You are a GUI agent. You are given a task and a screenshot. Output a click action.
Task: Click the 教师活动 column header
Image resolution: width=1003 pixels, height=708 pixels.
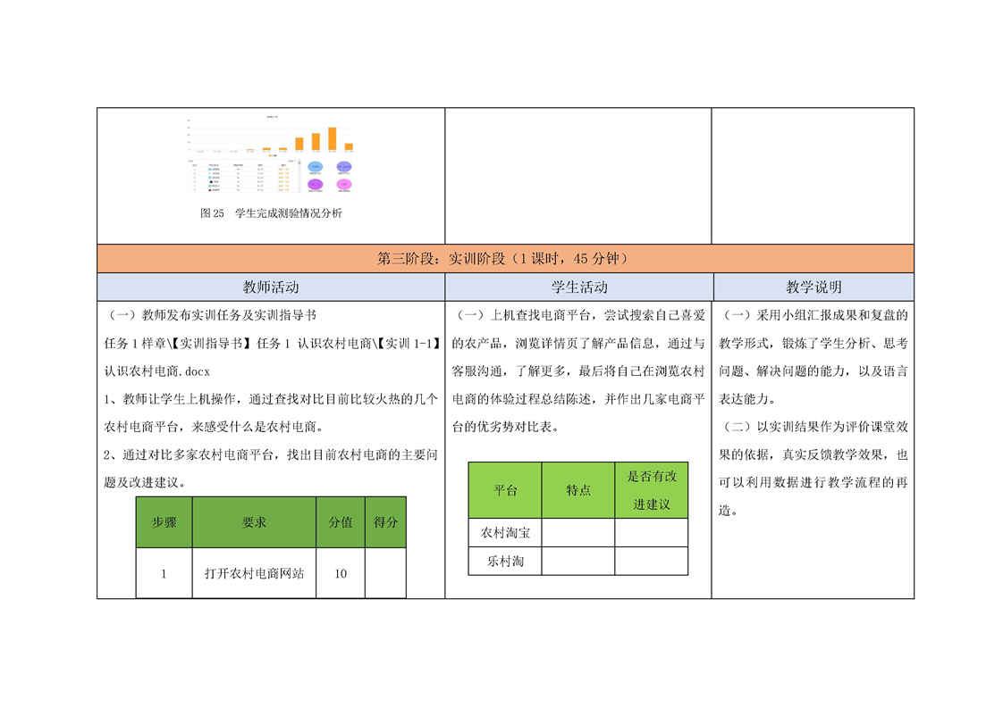tap(271, 287)
